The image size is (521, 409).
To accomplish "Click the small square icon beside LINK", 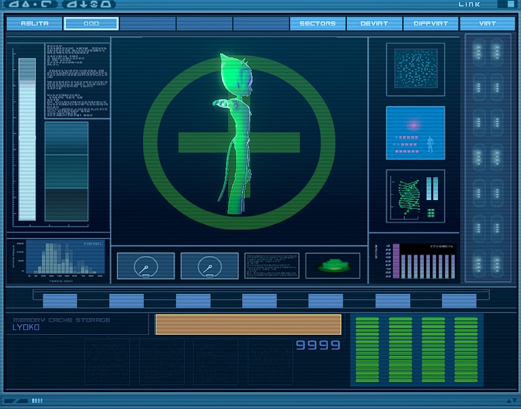I will [x=511, y=4].
